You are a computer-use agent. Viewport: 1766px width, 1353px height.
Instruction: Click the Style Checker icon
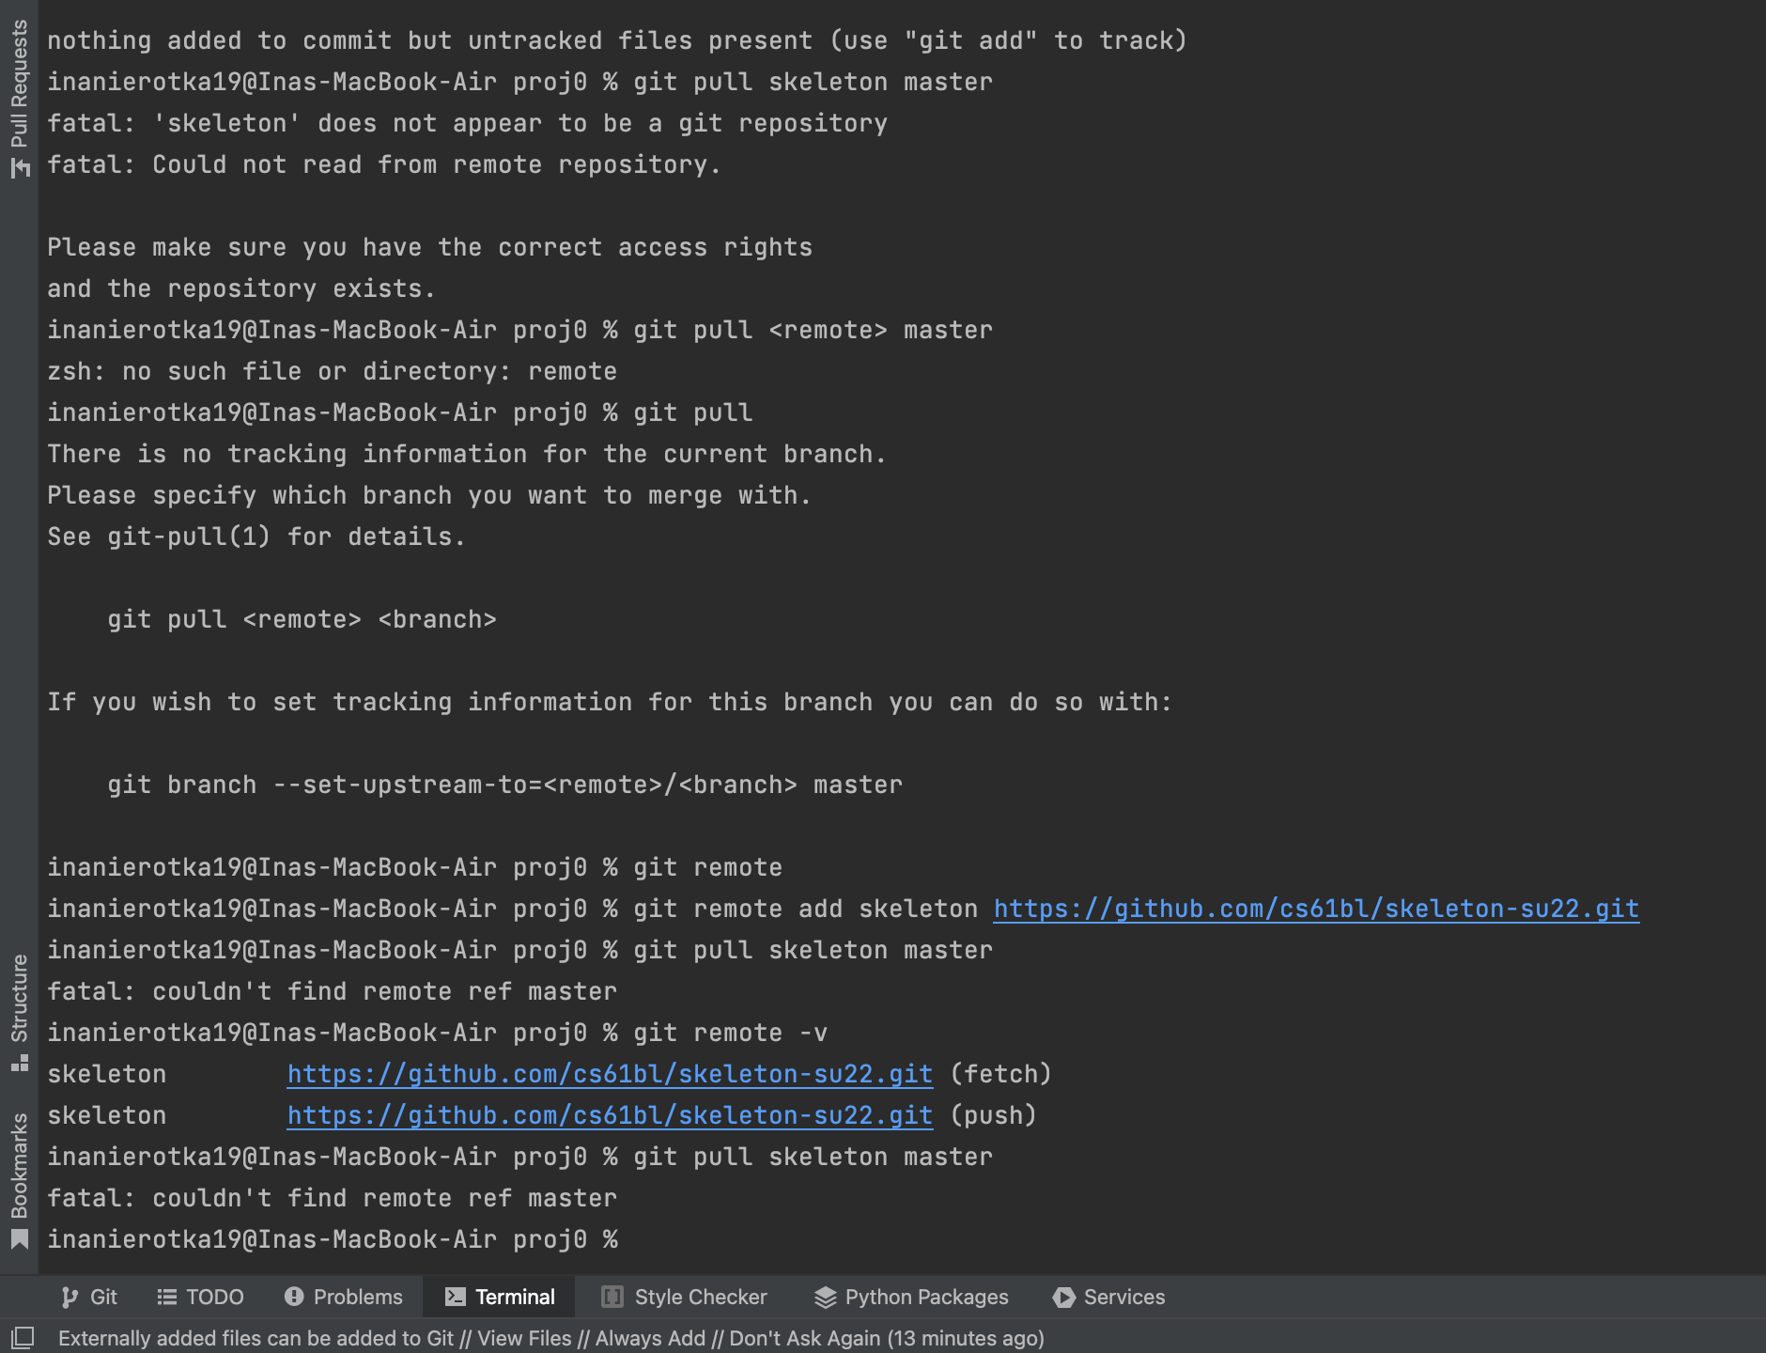coord(612,1298)
